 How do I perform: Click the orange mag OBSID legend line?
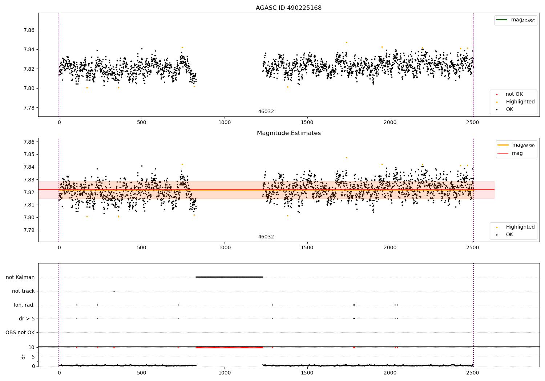(503, 145)
